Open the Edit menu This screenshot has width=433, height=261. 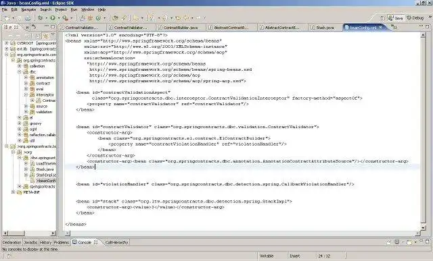[14, 9]
